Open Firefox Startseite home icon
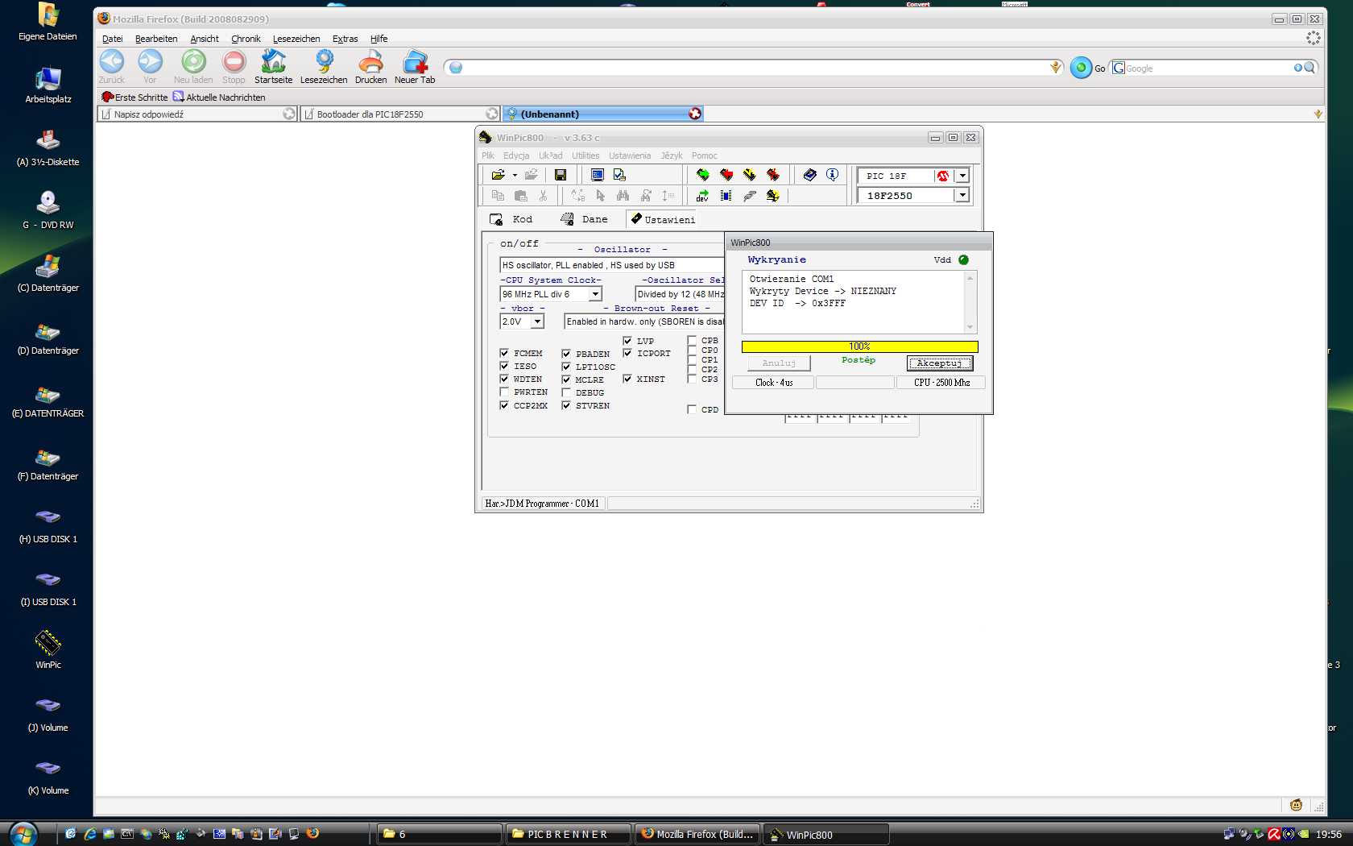The image size is (1353, 846). pos(274,62)
